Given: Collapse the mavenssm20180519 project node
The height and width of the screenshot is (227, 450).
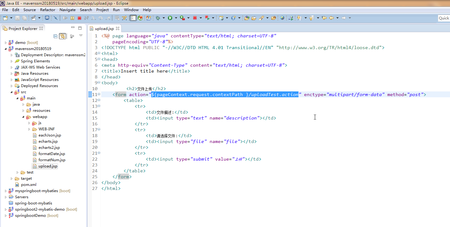Looking at the screenshot, I should click(x=6, y=49).
